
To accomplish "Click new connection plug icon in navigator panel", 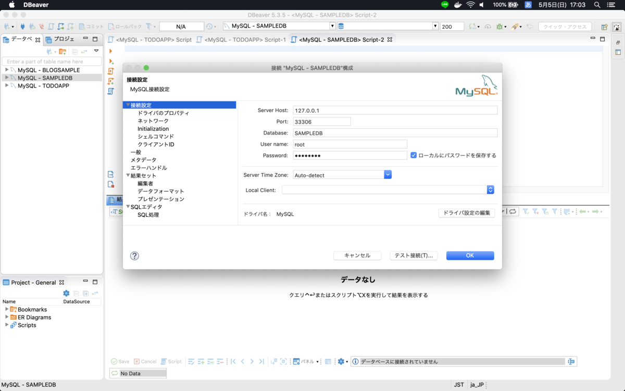I will click(x=49, y=52).
